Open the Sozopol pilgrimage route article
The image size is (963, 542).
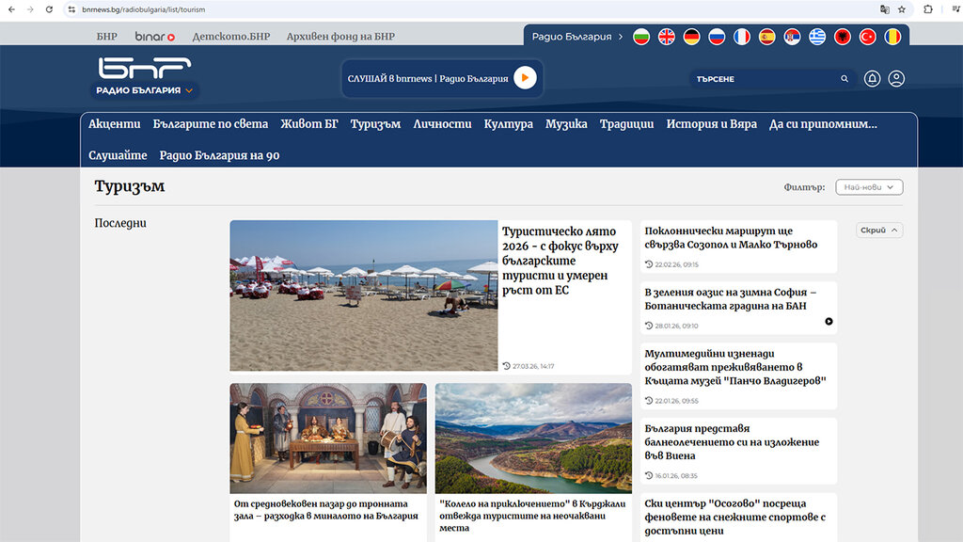(x=731, y=237)
